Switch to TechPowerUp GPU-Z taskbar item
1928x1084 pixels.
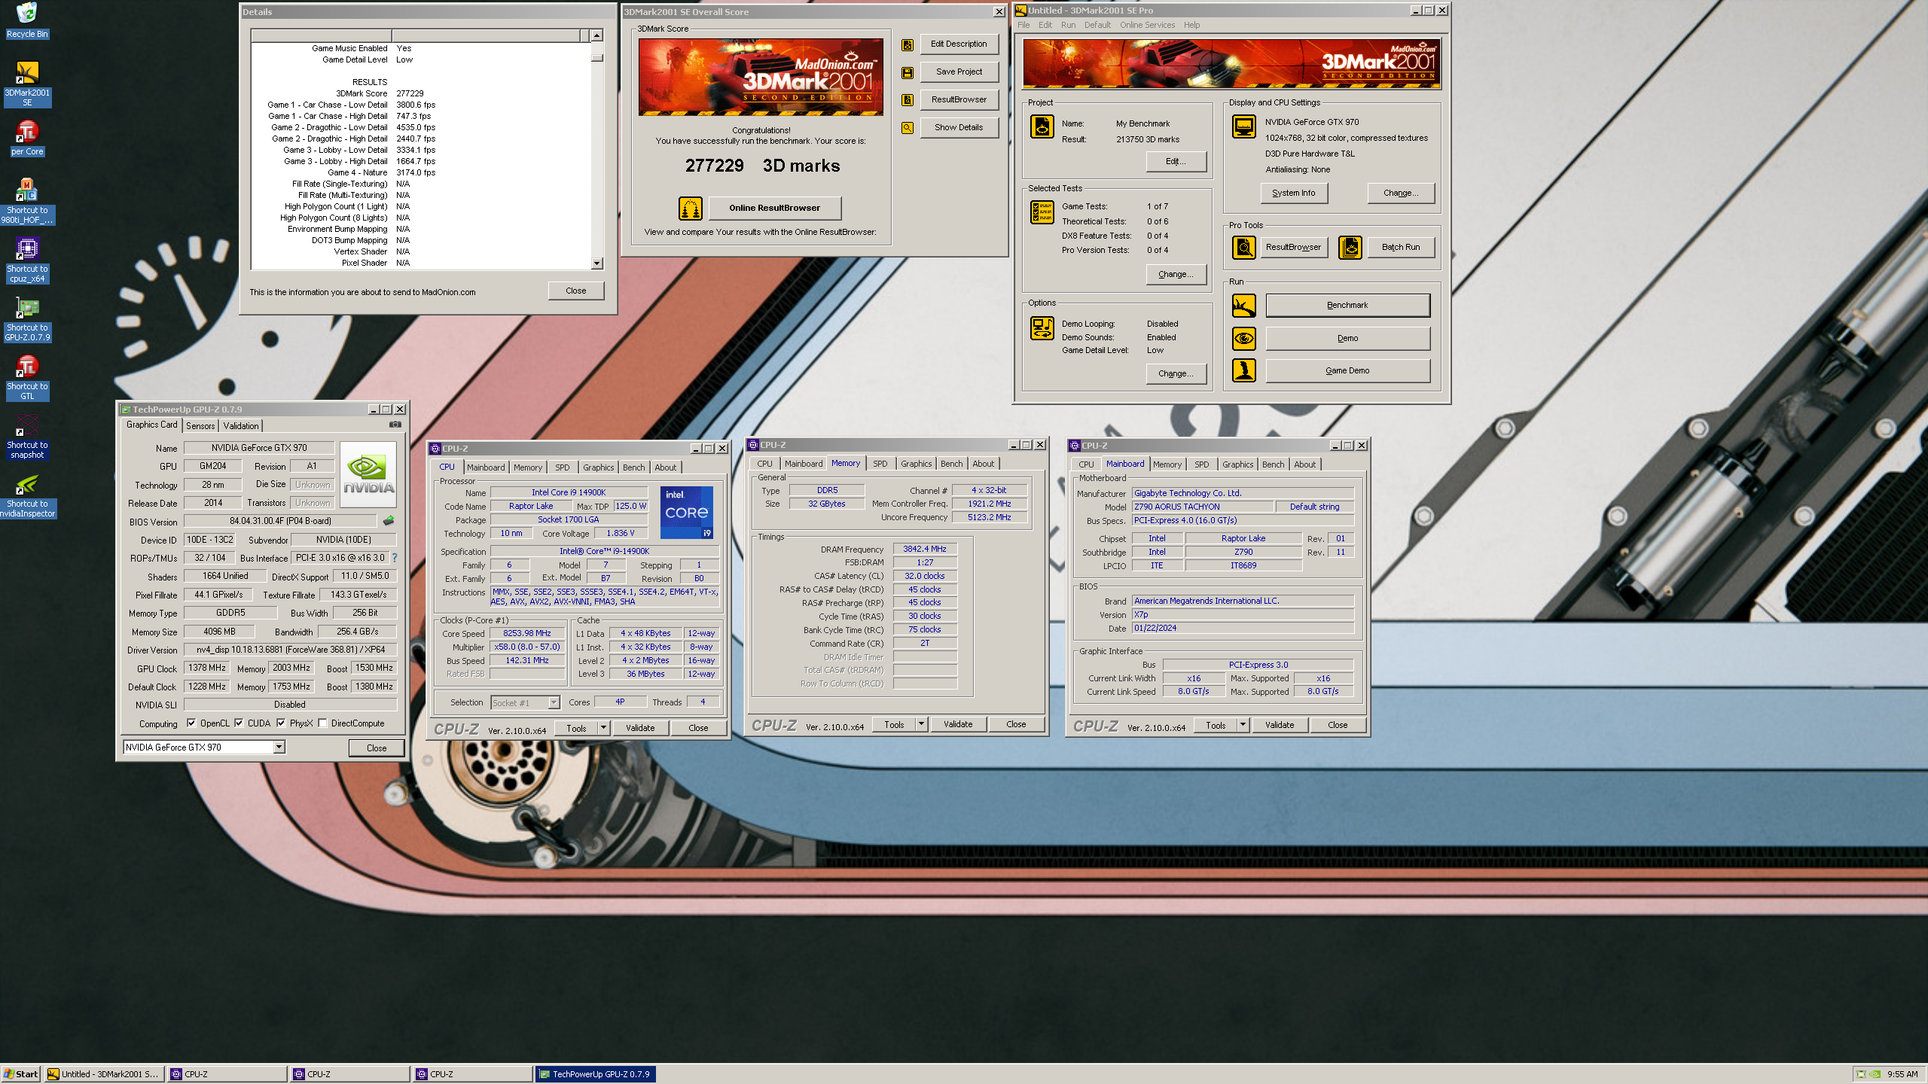(595, 1074)
